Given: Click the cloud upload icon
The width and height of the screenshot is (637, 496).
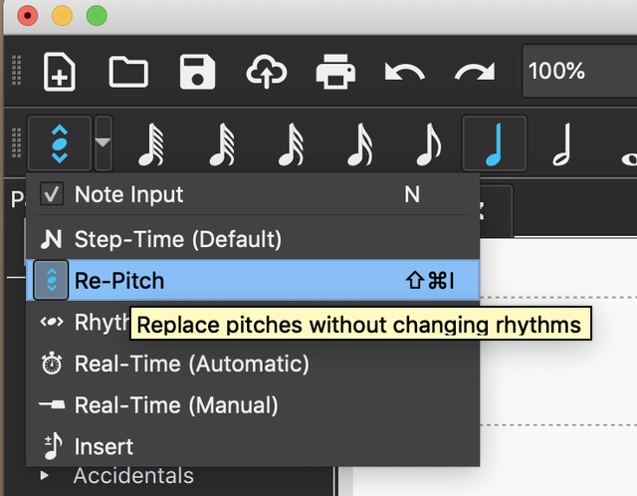Looking at the screenshot, I should [266, 72].
